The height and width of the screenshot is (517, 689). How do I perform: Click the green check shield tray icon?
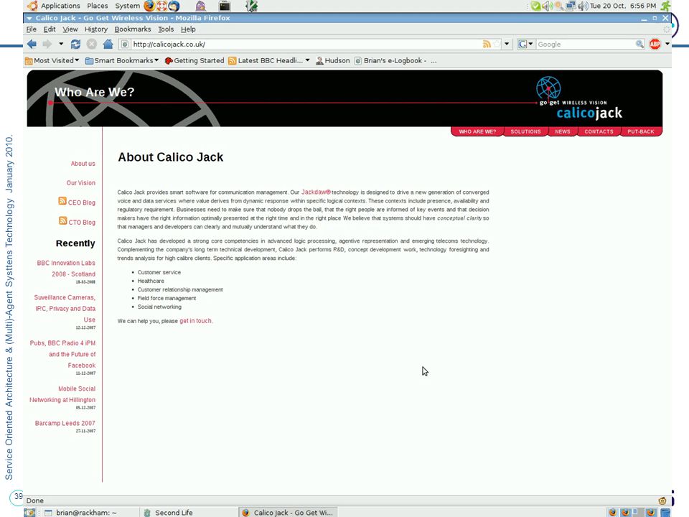(535, 6)
